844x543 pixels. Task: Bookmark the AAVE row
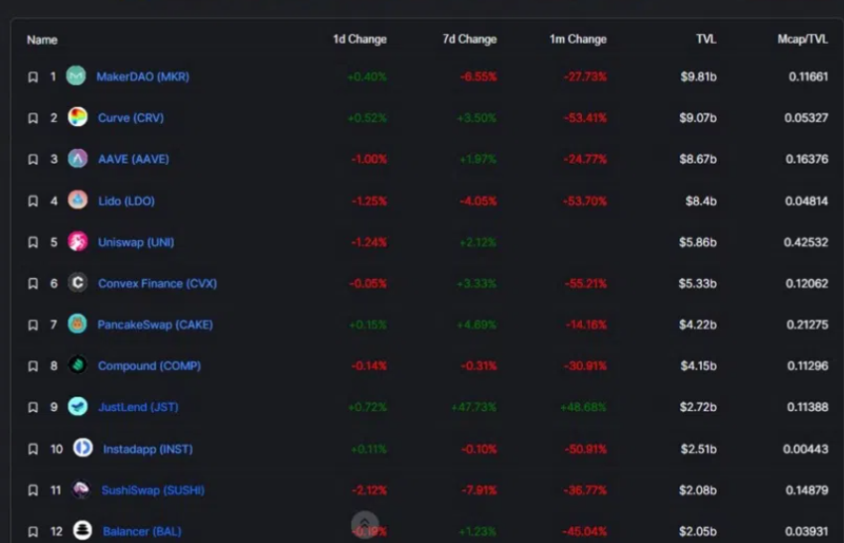33,159
